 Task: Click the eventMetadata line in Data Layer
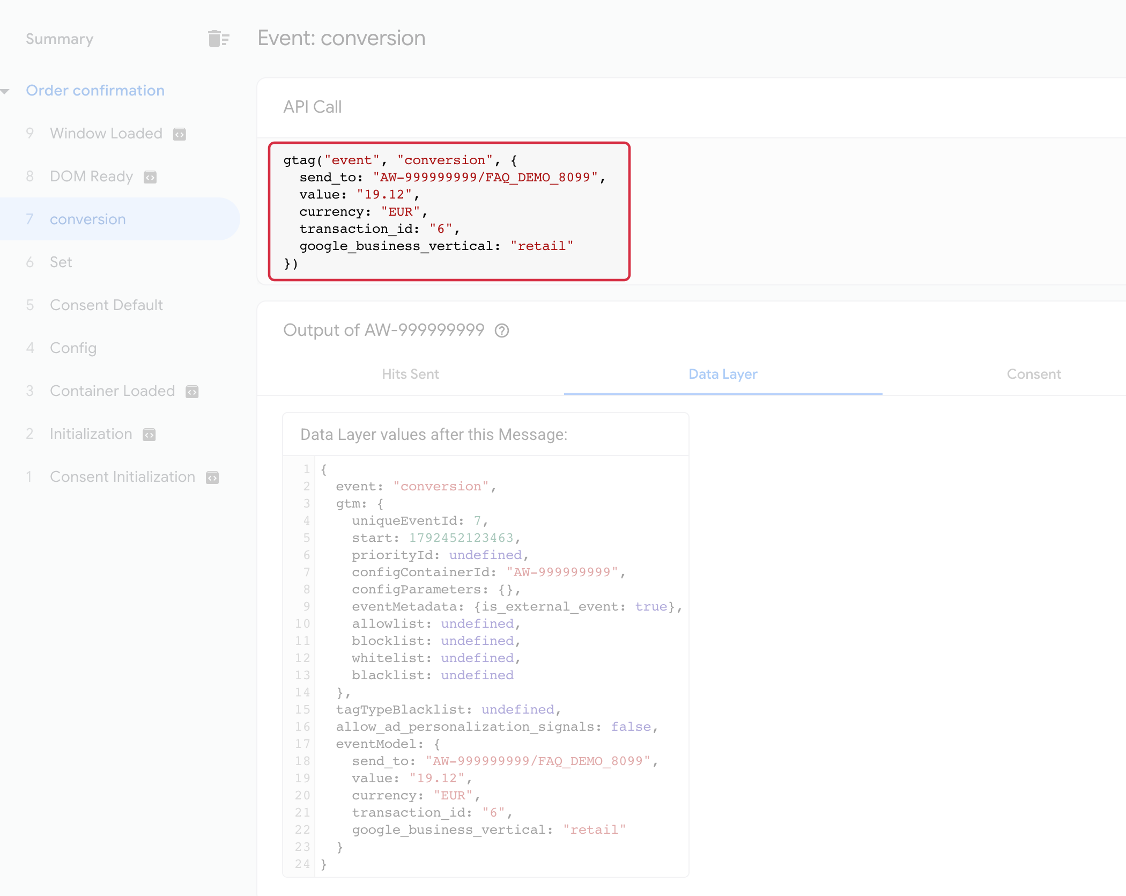[517, 606]
